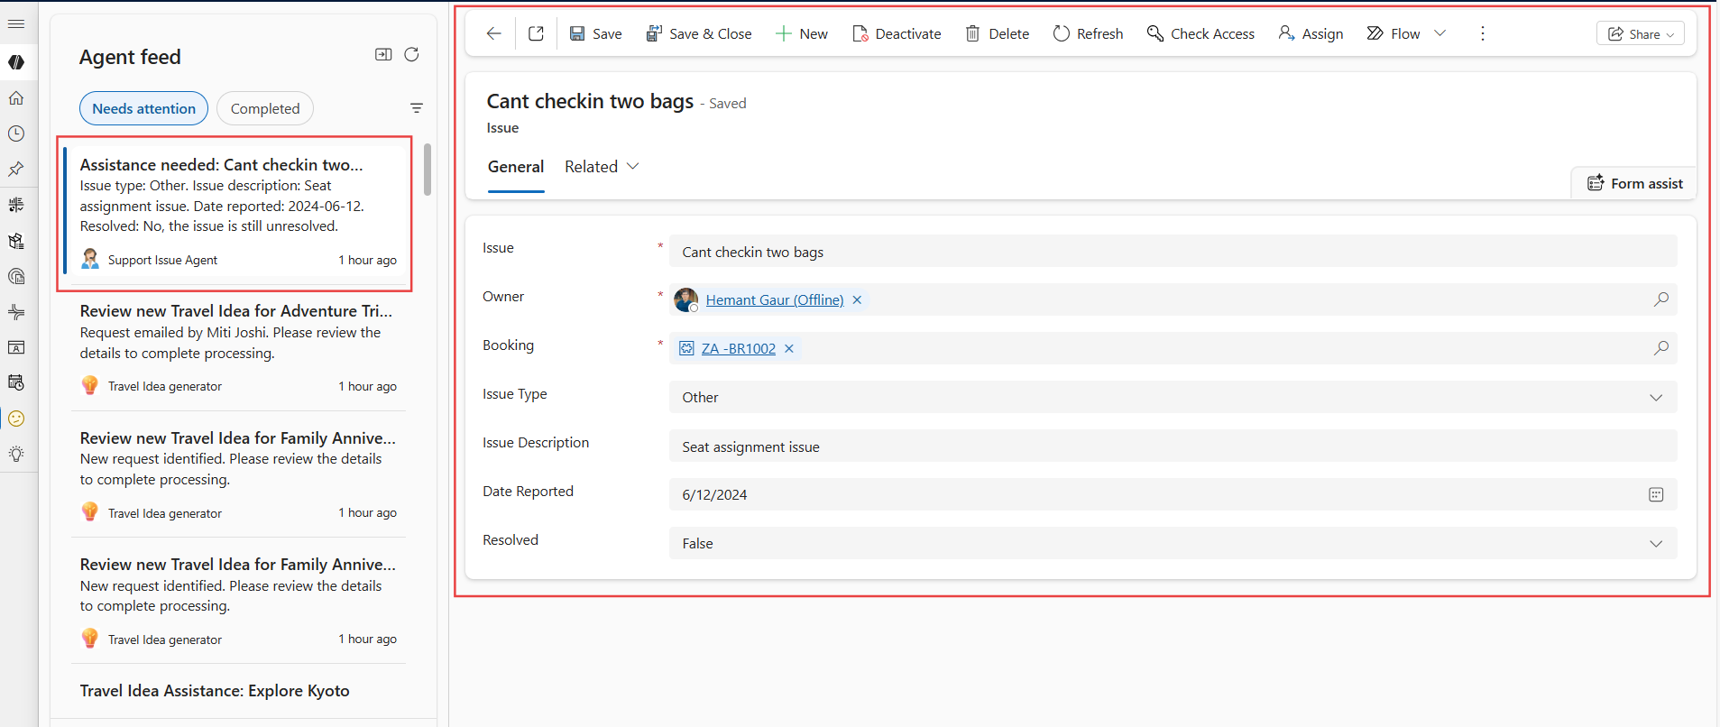Open record in new window icon
The width and height of the screenshot is (1720, 727).
536,33
